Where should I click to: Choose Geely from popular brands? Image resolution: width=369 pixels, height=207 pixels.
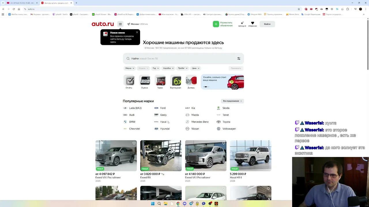pos(161,115)
